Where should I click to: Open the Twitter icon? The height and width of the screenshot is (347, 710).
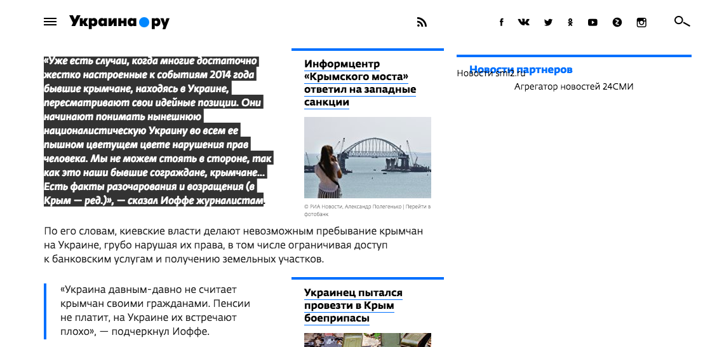point(548,22)
